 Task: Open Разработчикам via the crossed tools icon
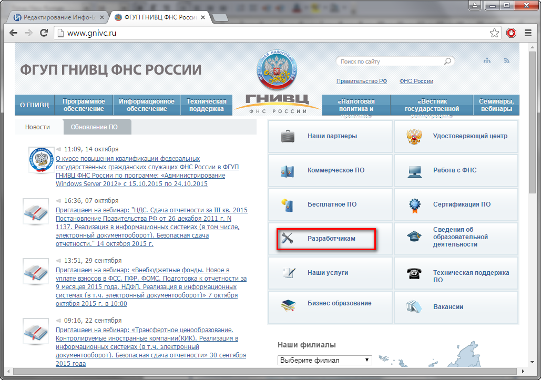(x=287, y=239)
